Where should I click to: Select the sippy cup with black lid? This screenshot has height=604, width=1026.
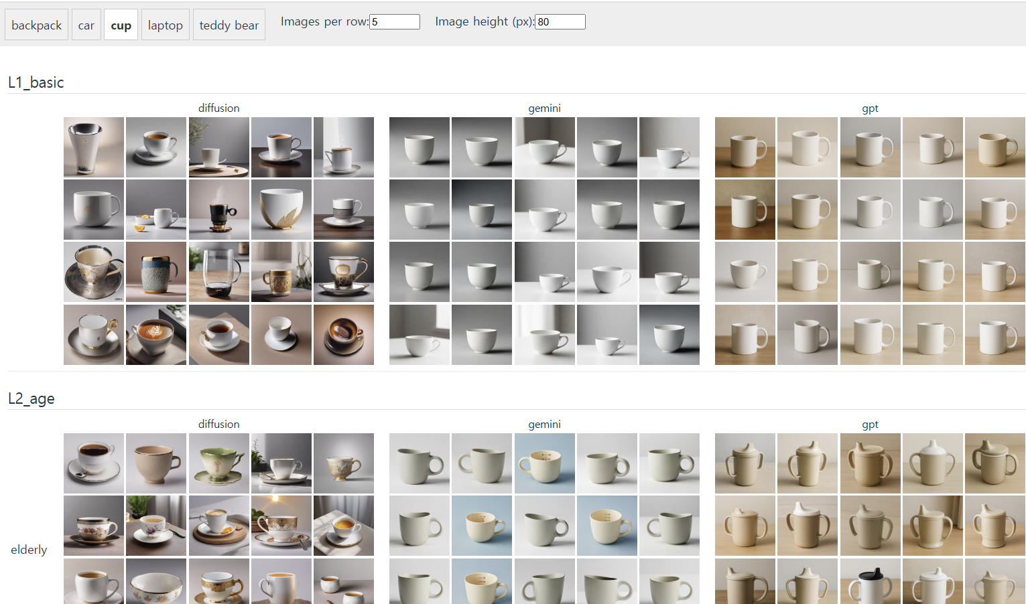coord(870,583)
